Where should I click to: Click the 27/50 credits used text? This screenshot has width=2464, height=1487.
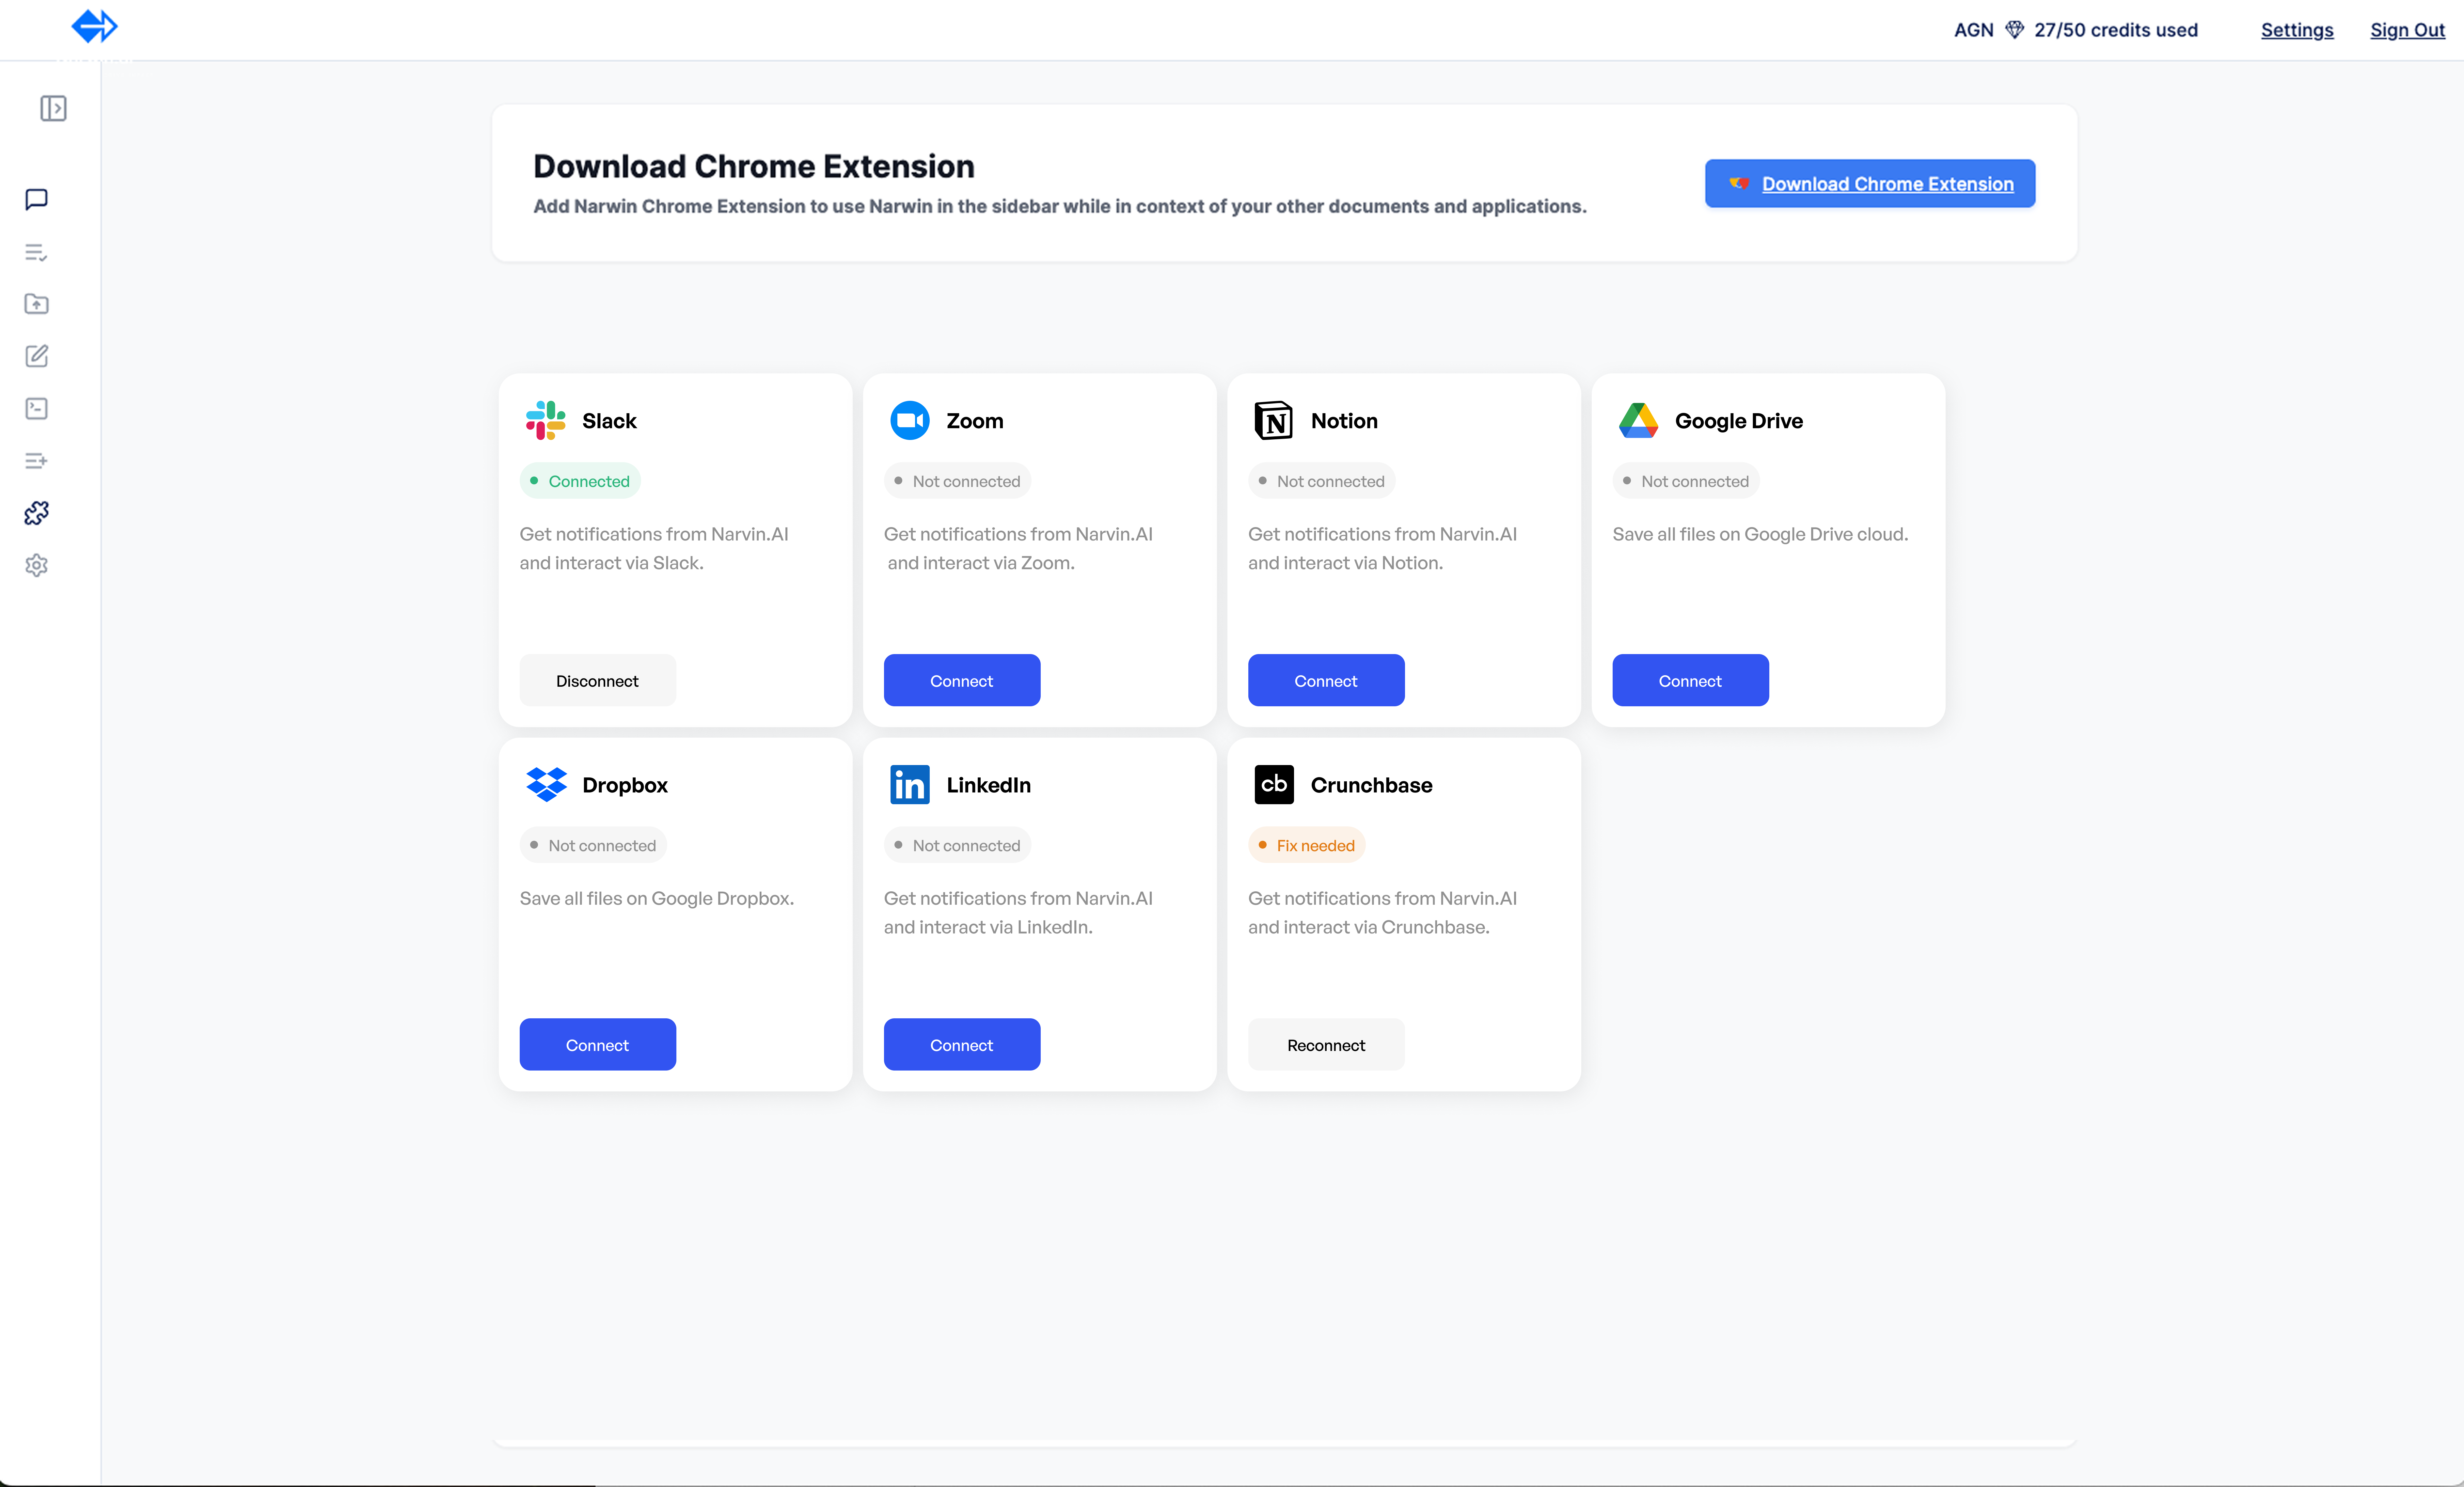point(2116,30)
